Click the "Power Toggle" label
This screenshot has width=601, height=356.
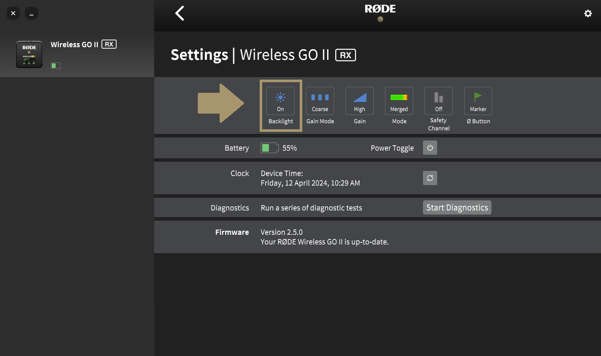[x=392, y=148]
